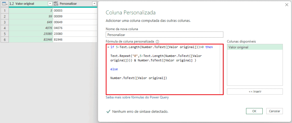Select the Valor original column header
The image size is (292, 123).
pyautogui.click(x=31, y=4)
